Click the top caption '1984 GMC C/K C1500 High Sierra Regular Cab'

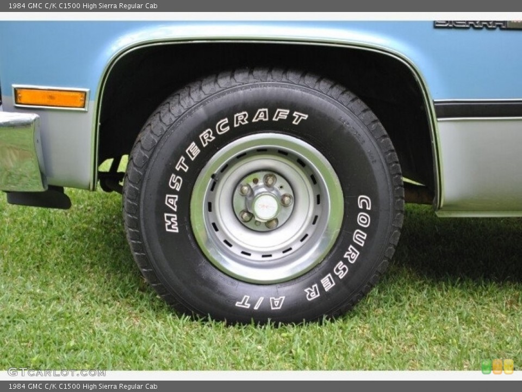[83, 5]
